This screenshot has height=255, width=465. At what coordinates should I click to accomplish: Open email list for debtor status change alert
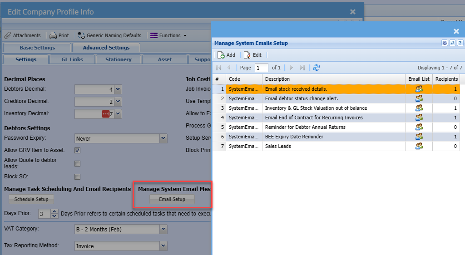(x=419, y=98)
